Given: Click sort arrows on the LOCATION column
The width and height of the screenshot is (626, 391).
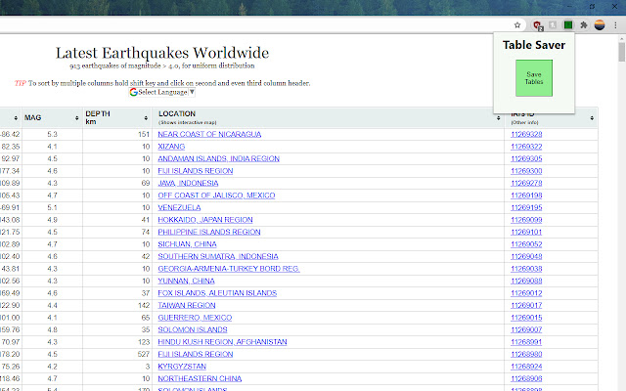Looking at the screenshot, I should (498, 118).
